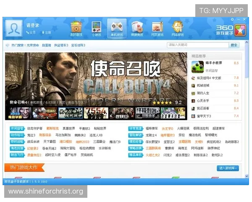Click the 登录 login link
Image resolution: width=252 pixels, height=202 pixels.
pos(31,32)
